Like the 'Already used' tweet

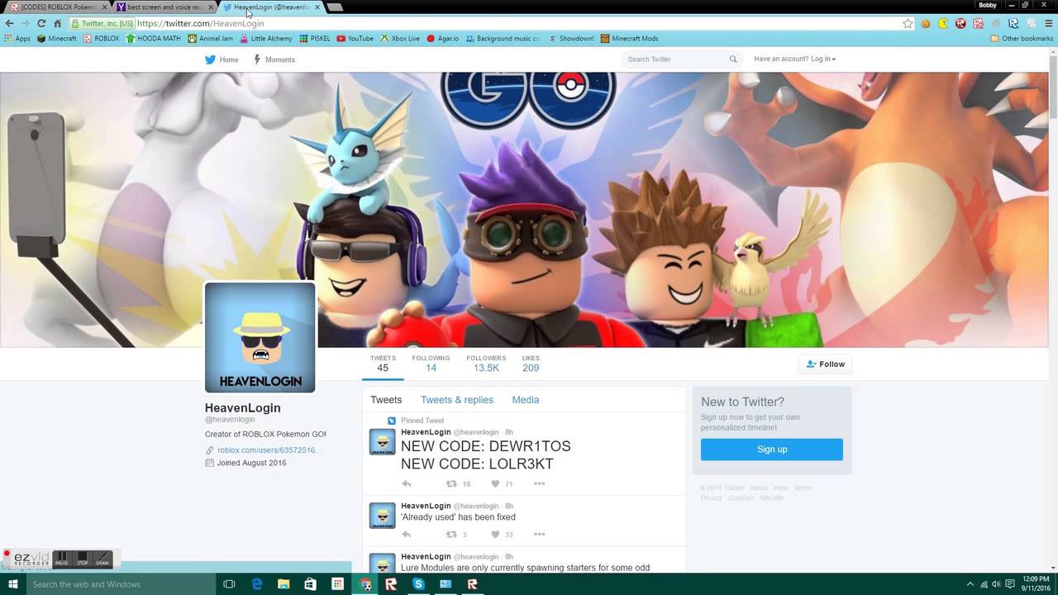pyautogui.click(x=495, y=535)
